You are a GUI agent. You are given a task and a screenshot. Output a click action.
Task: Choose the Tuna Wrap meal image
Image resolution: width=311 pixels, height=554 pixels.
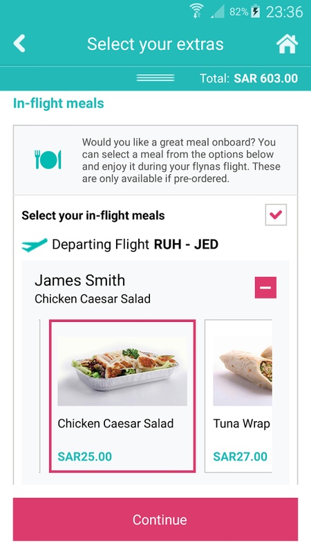point(243,371)
